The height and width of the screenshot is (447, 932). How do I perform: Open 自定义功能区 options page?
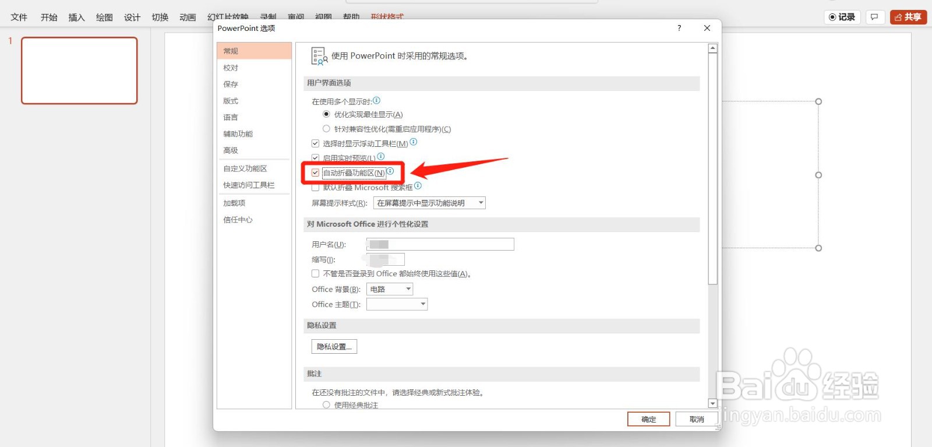254,168
